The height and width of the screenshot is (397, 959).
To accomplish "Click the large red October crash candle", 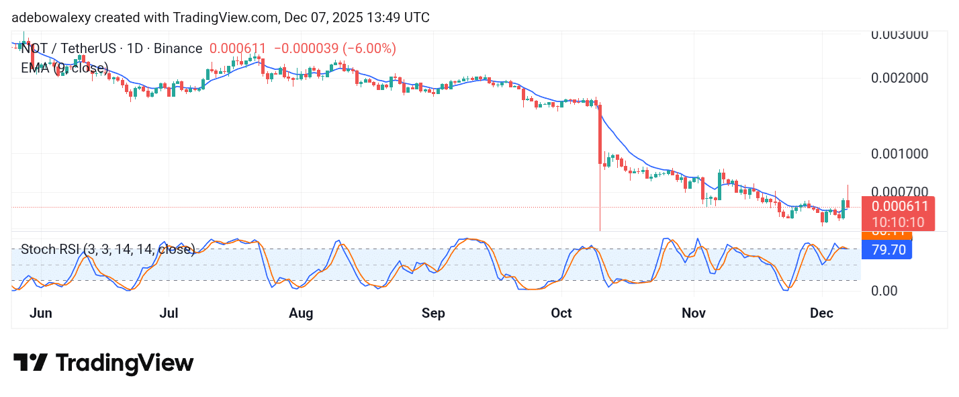I will (599, 134).
